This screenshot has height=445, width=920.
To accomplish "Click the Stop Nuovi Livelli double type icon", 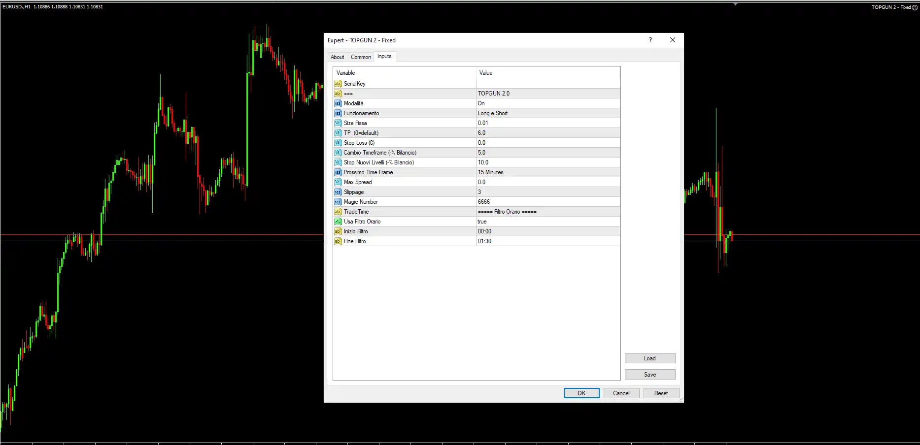I will [x=338, y=162].
